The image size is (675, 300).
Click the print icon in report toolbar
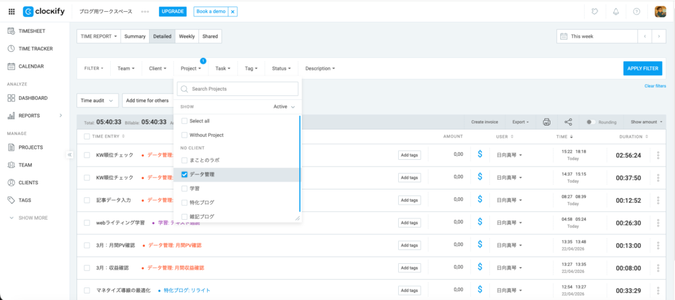point(546,122)
